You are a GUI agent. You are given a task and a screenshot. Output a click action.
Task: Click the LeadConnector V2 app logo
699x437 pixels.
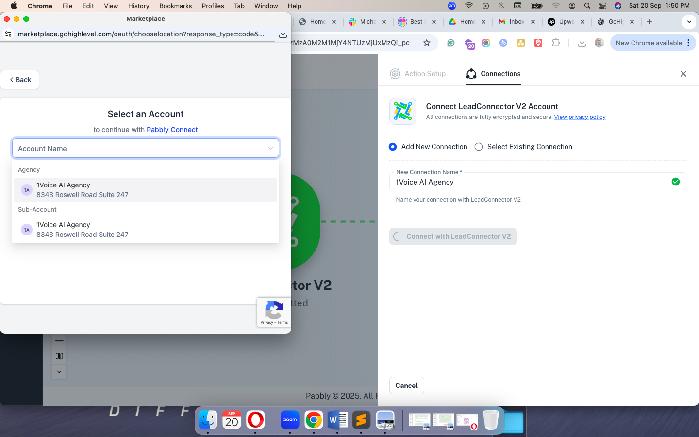[x=403, y=111]
